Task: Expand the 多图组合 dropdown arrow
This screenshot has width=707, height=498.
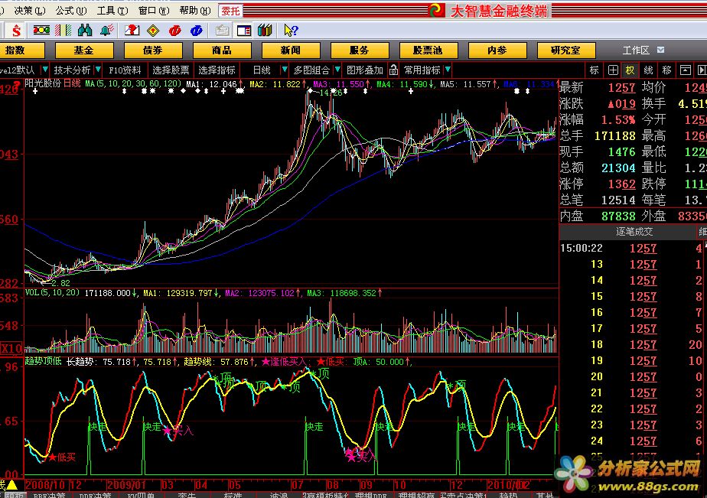Action: point(337,70)
